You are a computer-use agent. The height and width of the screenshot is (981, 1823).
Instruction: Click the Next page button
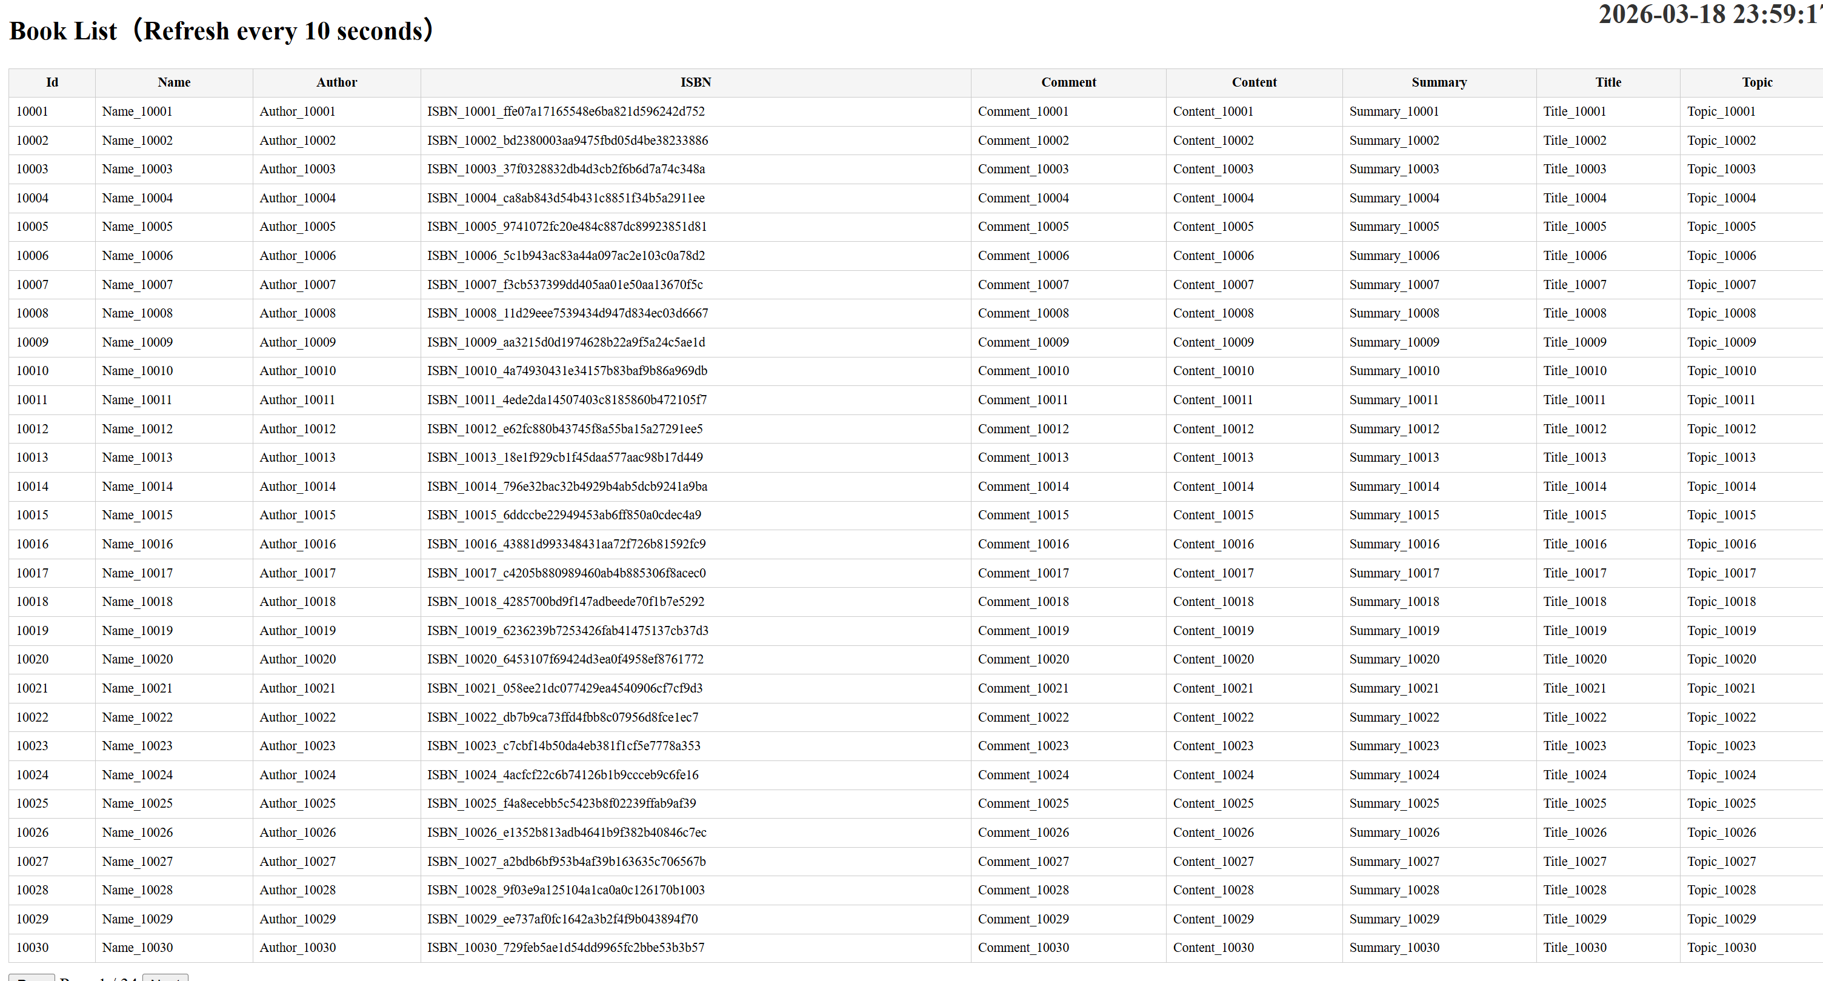tap(165, 977)
